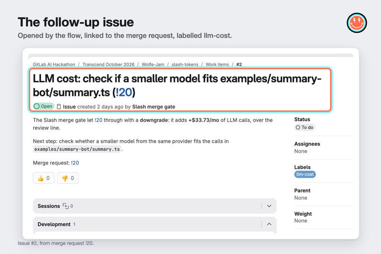This screenshot has height=254, width=381.
Task: Click the None value under Parent
Action: (301, 198)
